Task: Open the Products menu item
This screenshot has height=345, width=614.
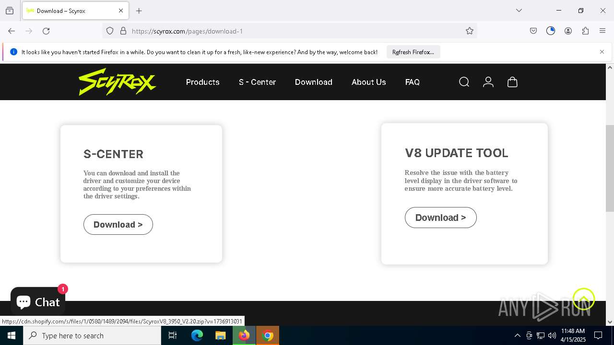Action: pyautogui.click(x=203, y=82)
